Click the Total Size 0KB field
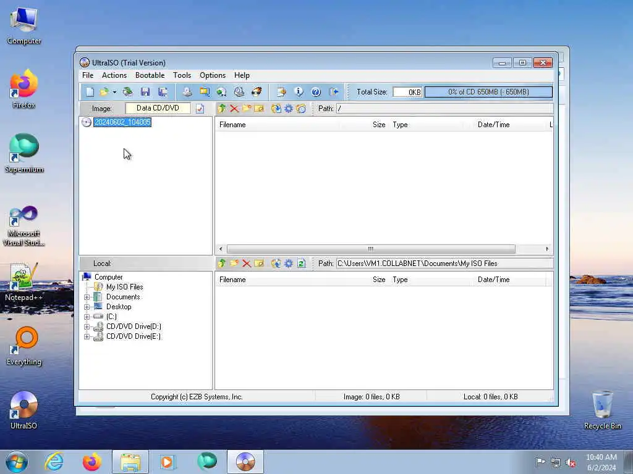This screenshot has height=474, width=633. coord(407,92)
